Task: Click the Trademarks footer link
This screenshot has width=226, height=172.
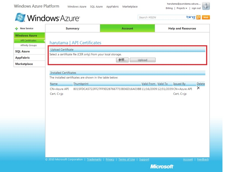Action: click(x=94, y=159)
